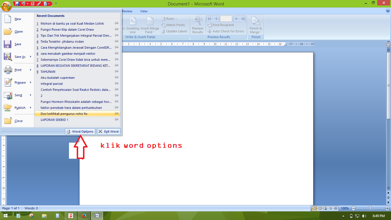The image size is (391, 220).
Task: Select the Greeting Line command
Action: click(132, 25)
